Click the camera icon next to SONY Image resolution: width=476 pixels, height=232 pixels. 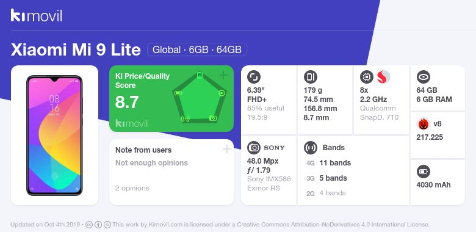coord(254,148)
